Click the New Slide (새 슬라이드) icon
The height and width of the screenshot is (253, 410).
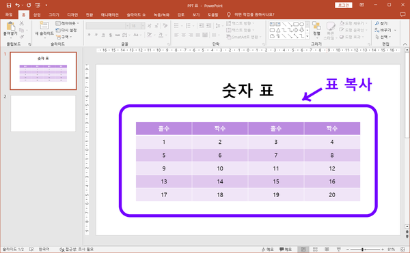pos(44,26)
